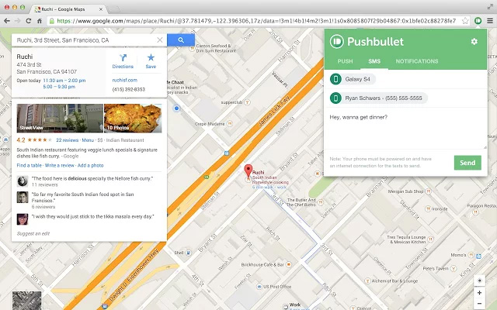Save Ruchi with the star icon
497x310 pixels.
pos(151,61)
